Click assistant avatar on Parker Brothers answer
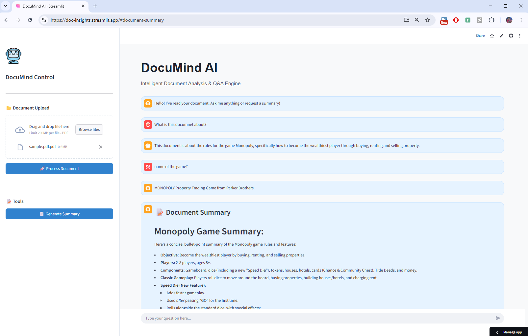Screen dimensions: 528x336 (x=148, y=188)
